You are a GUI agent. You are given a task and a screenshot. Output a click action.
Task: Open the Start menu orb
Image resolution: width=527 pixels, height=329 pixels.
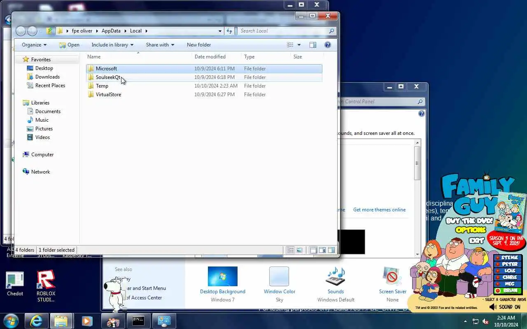click(x=11, y=321)
